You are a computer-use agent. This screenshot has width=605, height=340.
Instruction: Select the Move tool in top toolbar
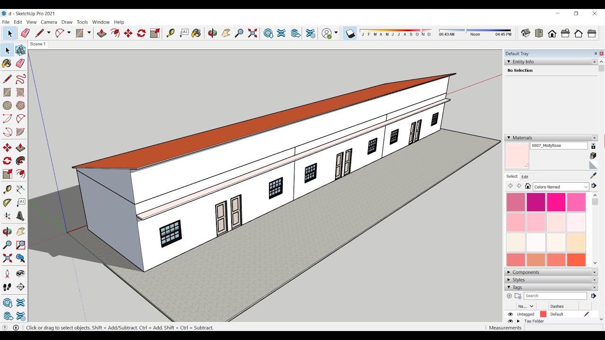pyautogui.click(x=128, y=33)
